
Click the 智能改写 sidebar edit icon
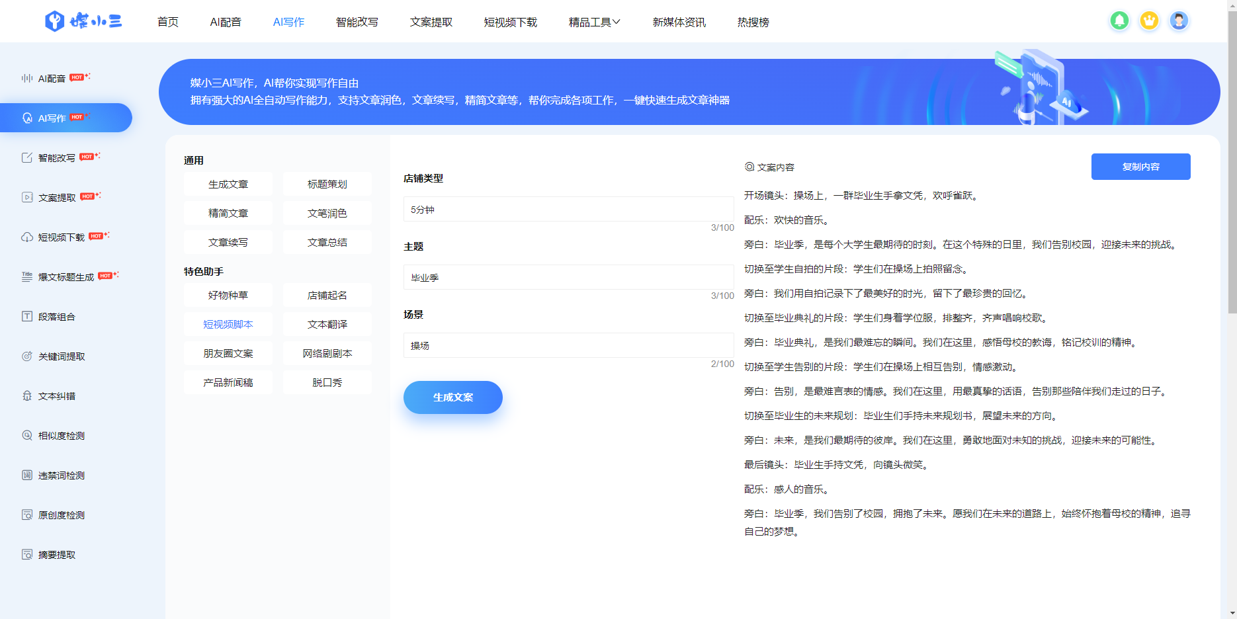pyautogui.click(x=27, y=157)
